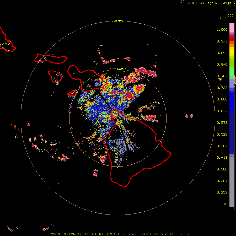Click the NEXLAB-College of DuPage watermark text
The width and height of the screenshot is (236, 236).
[x=209, y=3]
